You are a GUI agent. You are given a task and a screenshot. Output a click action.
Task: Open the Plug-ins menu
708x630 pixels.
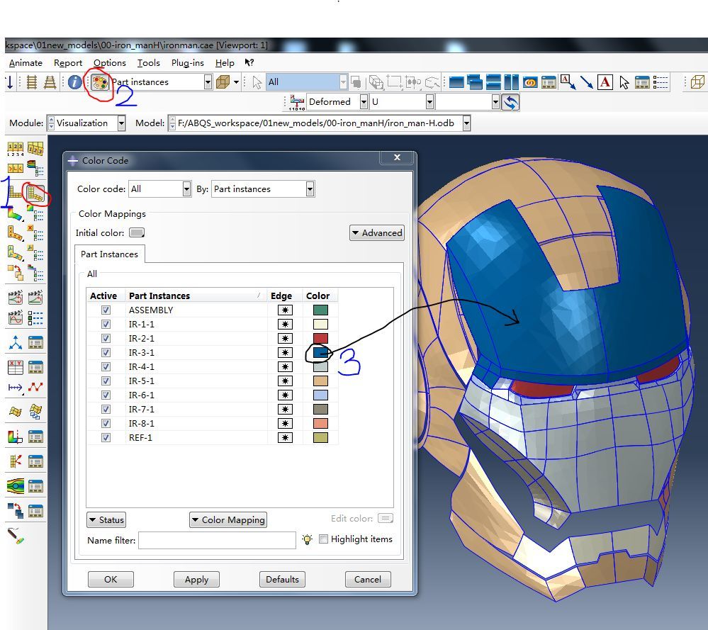187,63
